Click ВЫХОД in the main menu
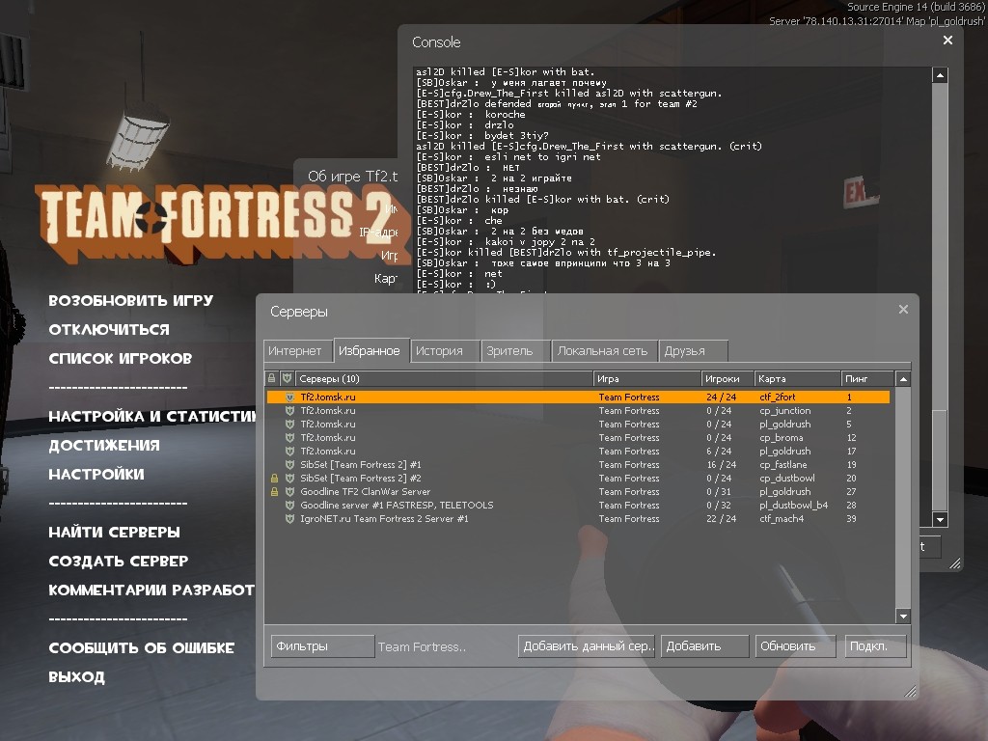 [x=77, y=677]
